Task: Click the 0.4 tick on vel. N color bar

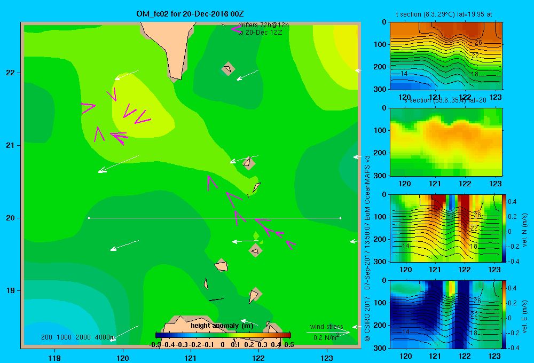Action: pos(513,202)
